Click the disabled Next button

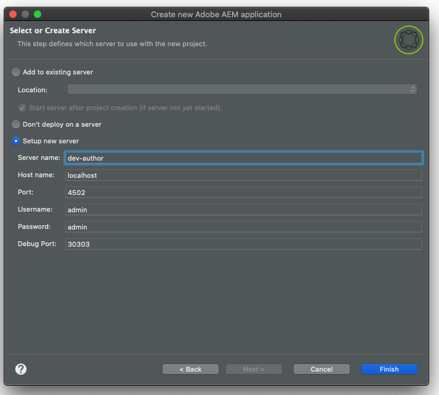[254, 369]
